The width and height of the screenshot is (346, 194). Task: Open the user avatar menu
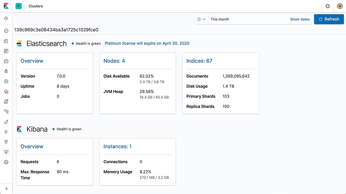(x=340, y=6)
